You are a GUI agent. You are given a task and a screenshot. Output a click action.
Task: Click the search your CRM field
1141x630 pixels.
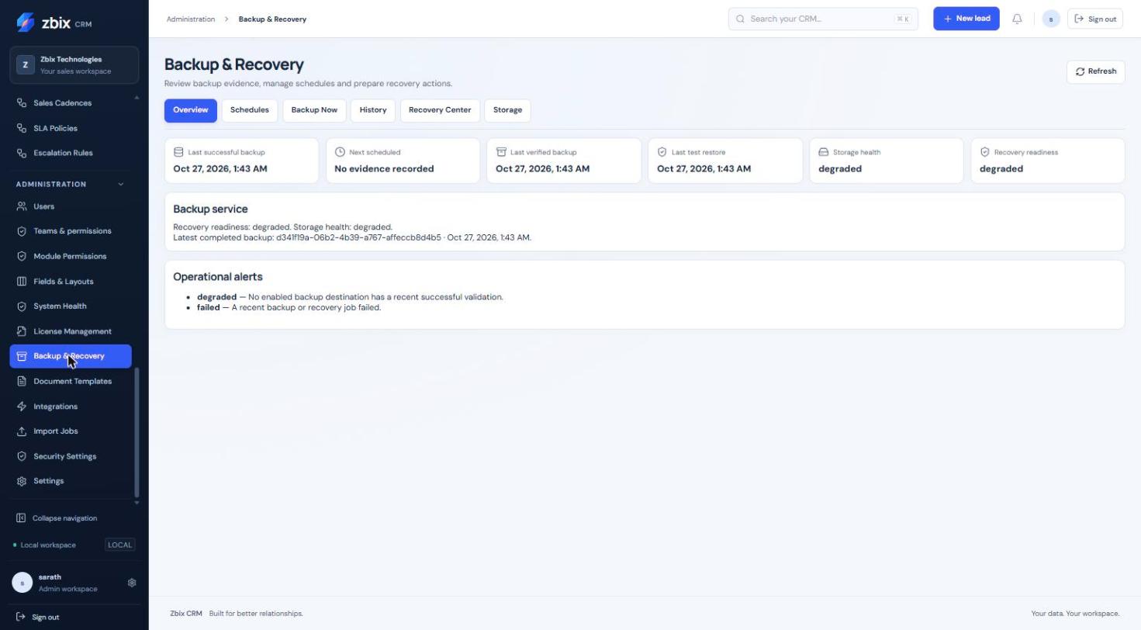click(x=823, y=19)
